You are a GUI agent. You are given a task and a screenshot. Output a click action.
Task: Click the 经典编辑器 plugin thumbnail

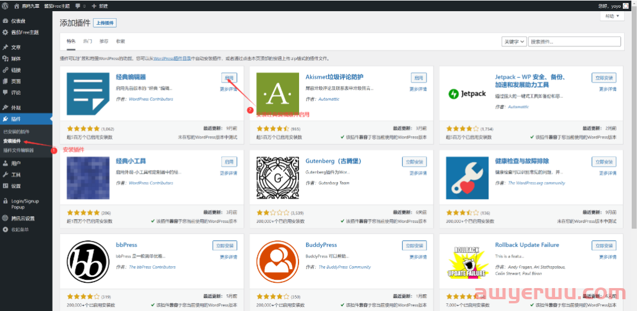(x=88, y=94)
